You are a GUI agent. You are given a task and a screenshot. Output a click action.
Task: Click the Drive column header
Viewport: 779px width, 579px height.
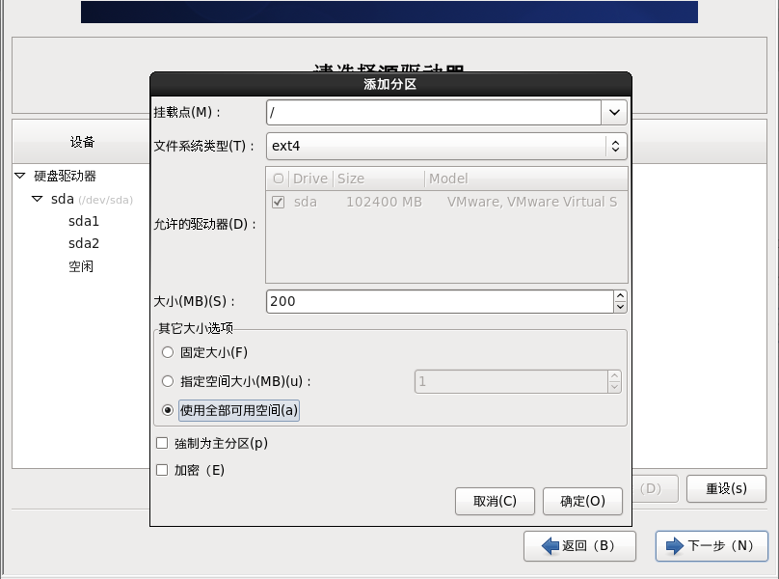(310, 179)
